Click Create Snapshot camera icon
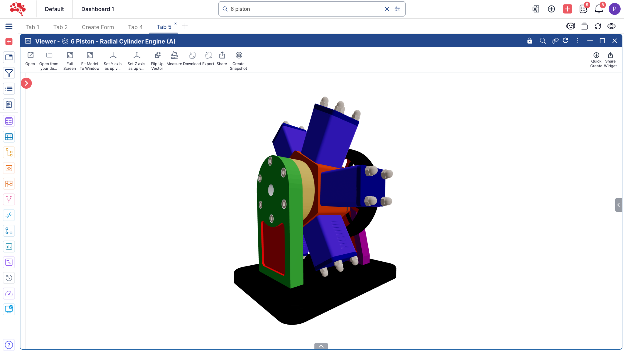Viewport: 624px width, 353px height. point(239,55)
